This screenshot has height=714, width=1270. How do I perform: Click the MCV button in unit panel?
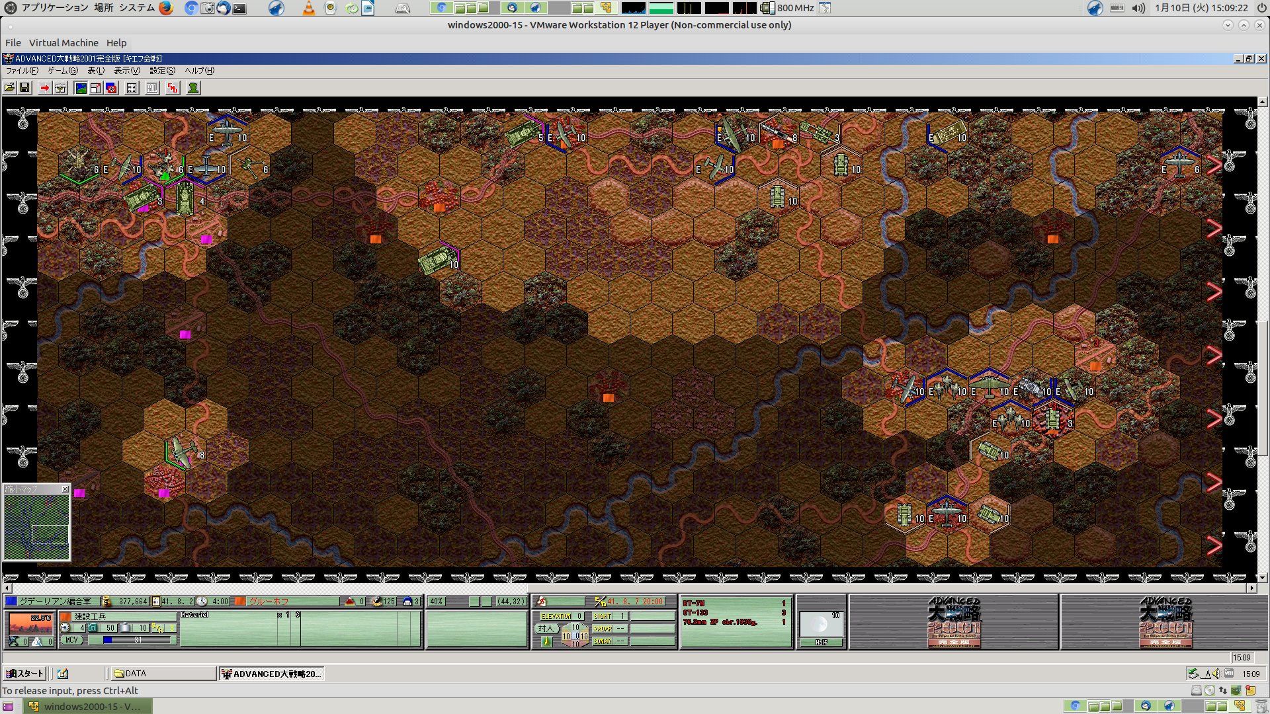pos(71,640)
